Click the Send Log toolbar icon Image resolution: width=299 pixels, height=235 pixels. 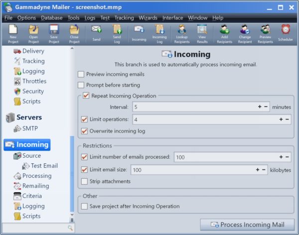pos(117,33)
